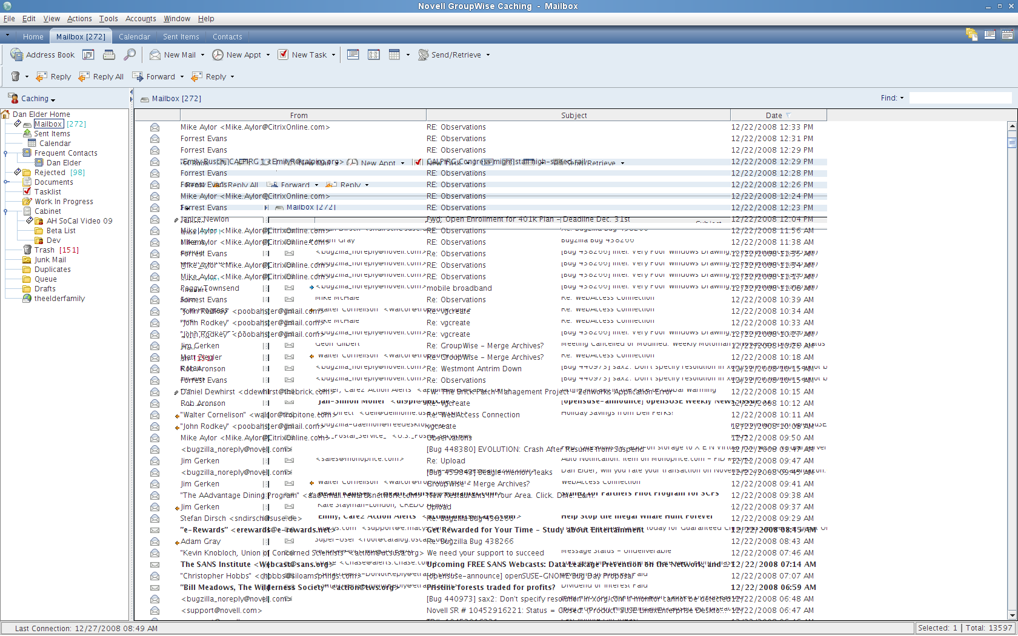This screenshot has height=636, width=1018.
Task: Click inside the Find text field
Action: [x=960, y=98]
